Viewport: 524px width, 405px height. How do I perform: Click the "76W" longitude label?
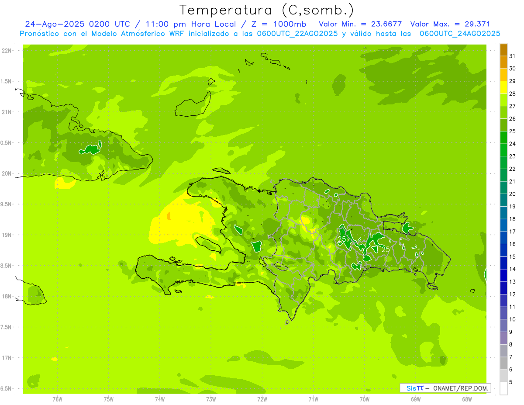[57, 399]
